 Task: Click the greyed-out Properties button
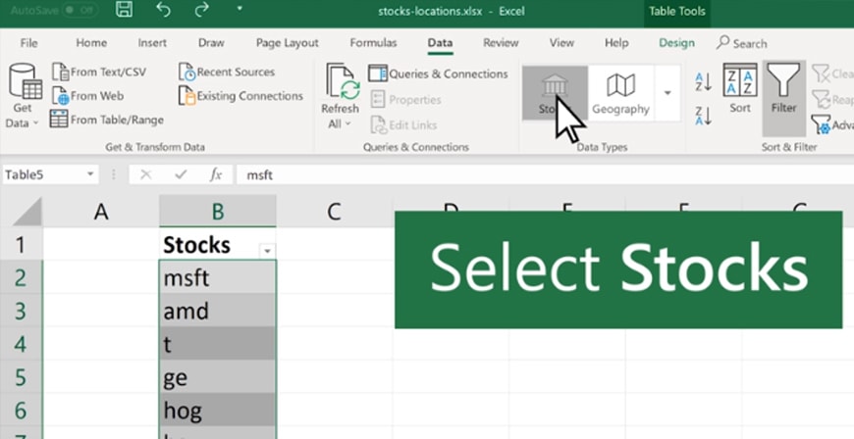[405, 100]
